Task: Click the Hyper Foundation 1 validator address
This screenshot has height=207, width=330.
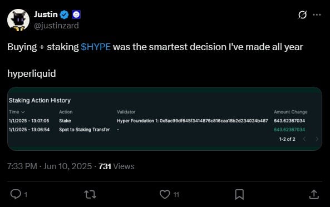Action: pos(193,121)
